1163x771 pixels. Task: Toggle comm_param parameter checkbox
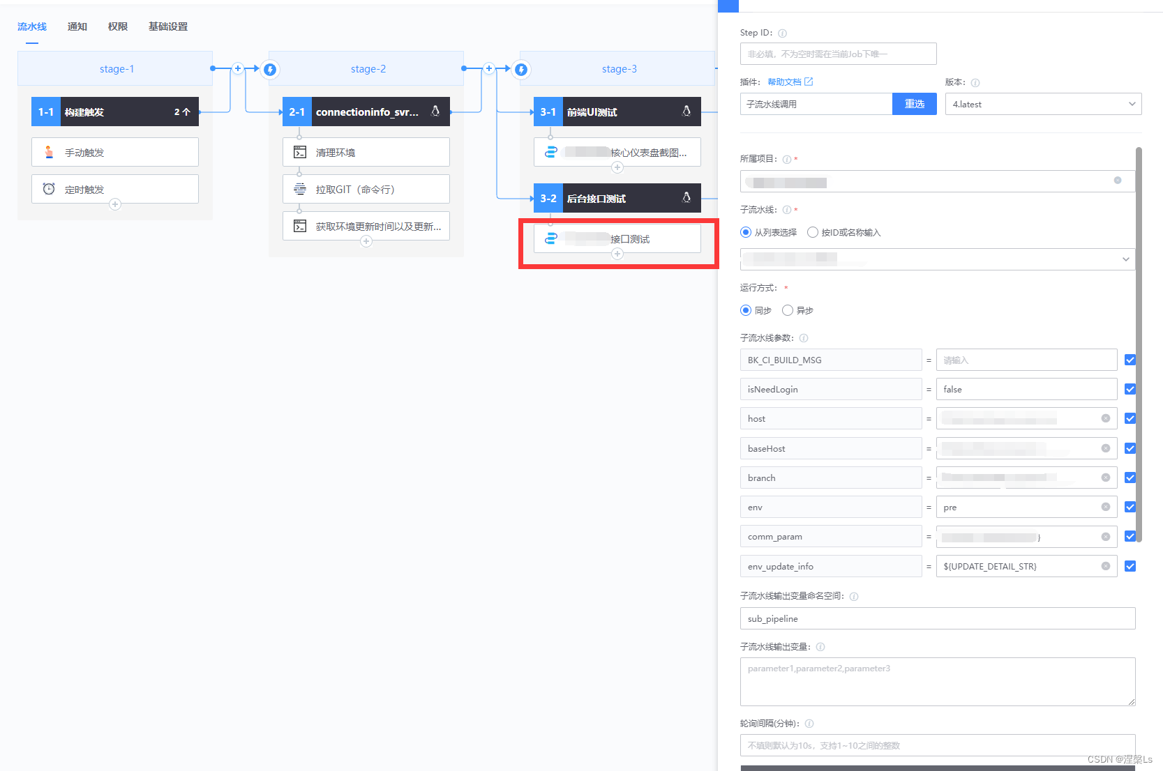click(x=1130, y=536)
